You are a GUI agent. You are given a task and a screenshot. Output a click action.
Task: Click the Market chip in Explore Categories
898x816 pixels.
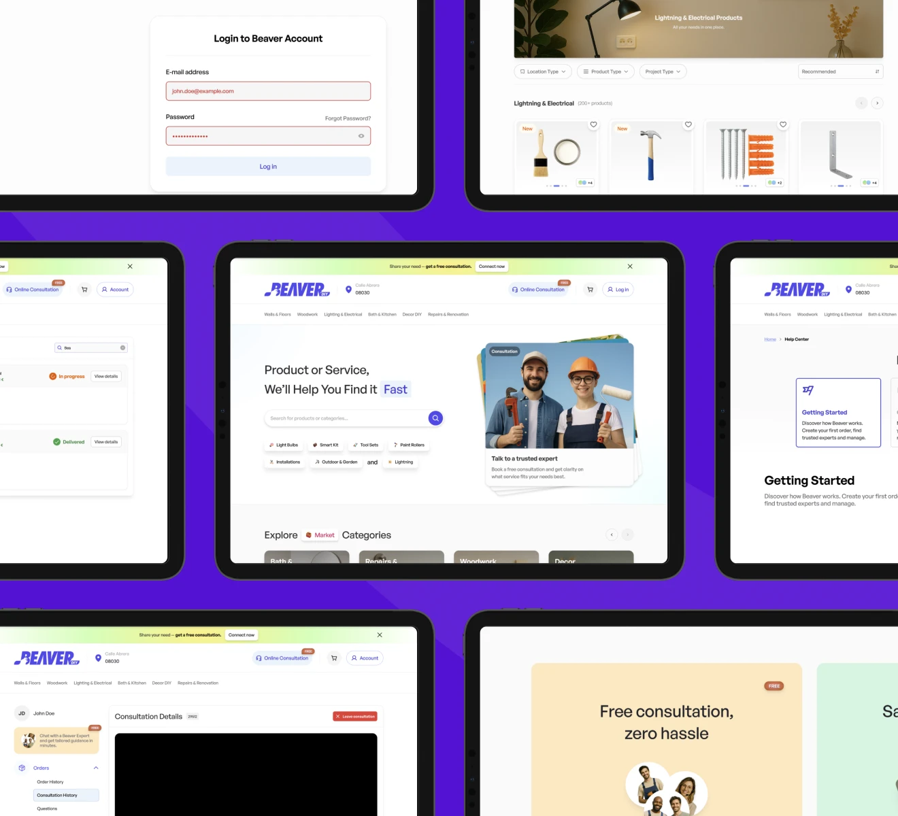tap(320, 535)
